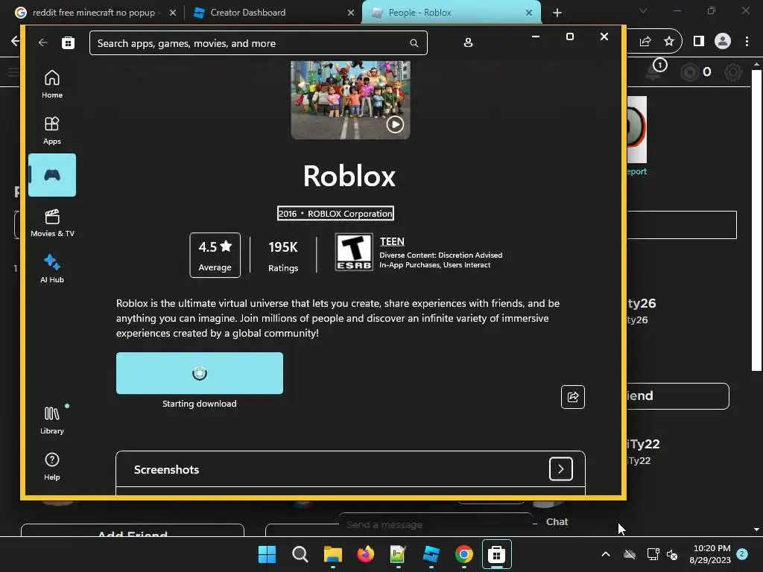The width and height of the screenshot is (763, 572).
Task: Close the Creator Dashboard tab
Action: [351, 13]
